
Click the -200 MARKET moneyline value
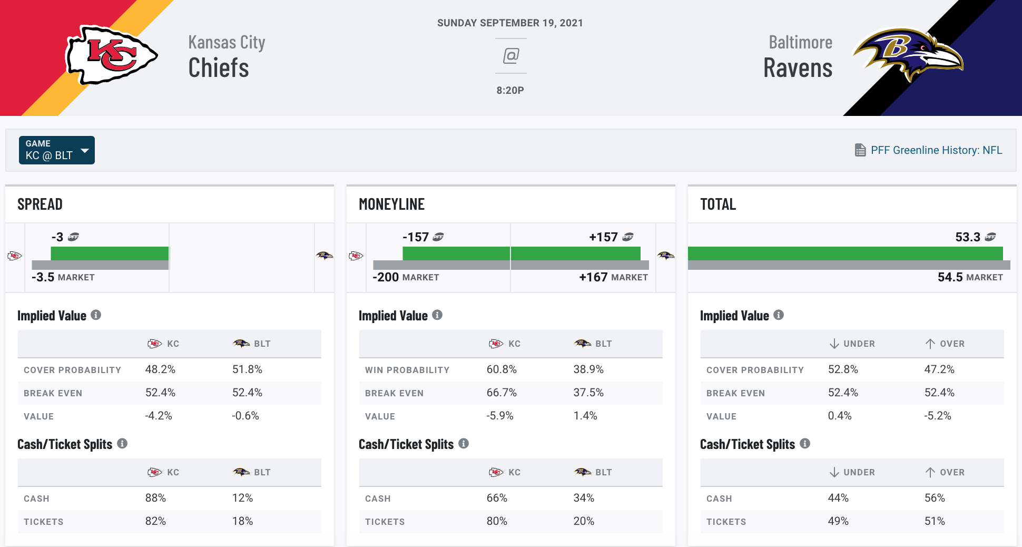(406, 277)
